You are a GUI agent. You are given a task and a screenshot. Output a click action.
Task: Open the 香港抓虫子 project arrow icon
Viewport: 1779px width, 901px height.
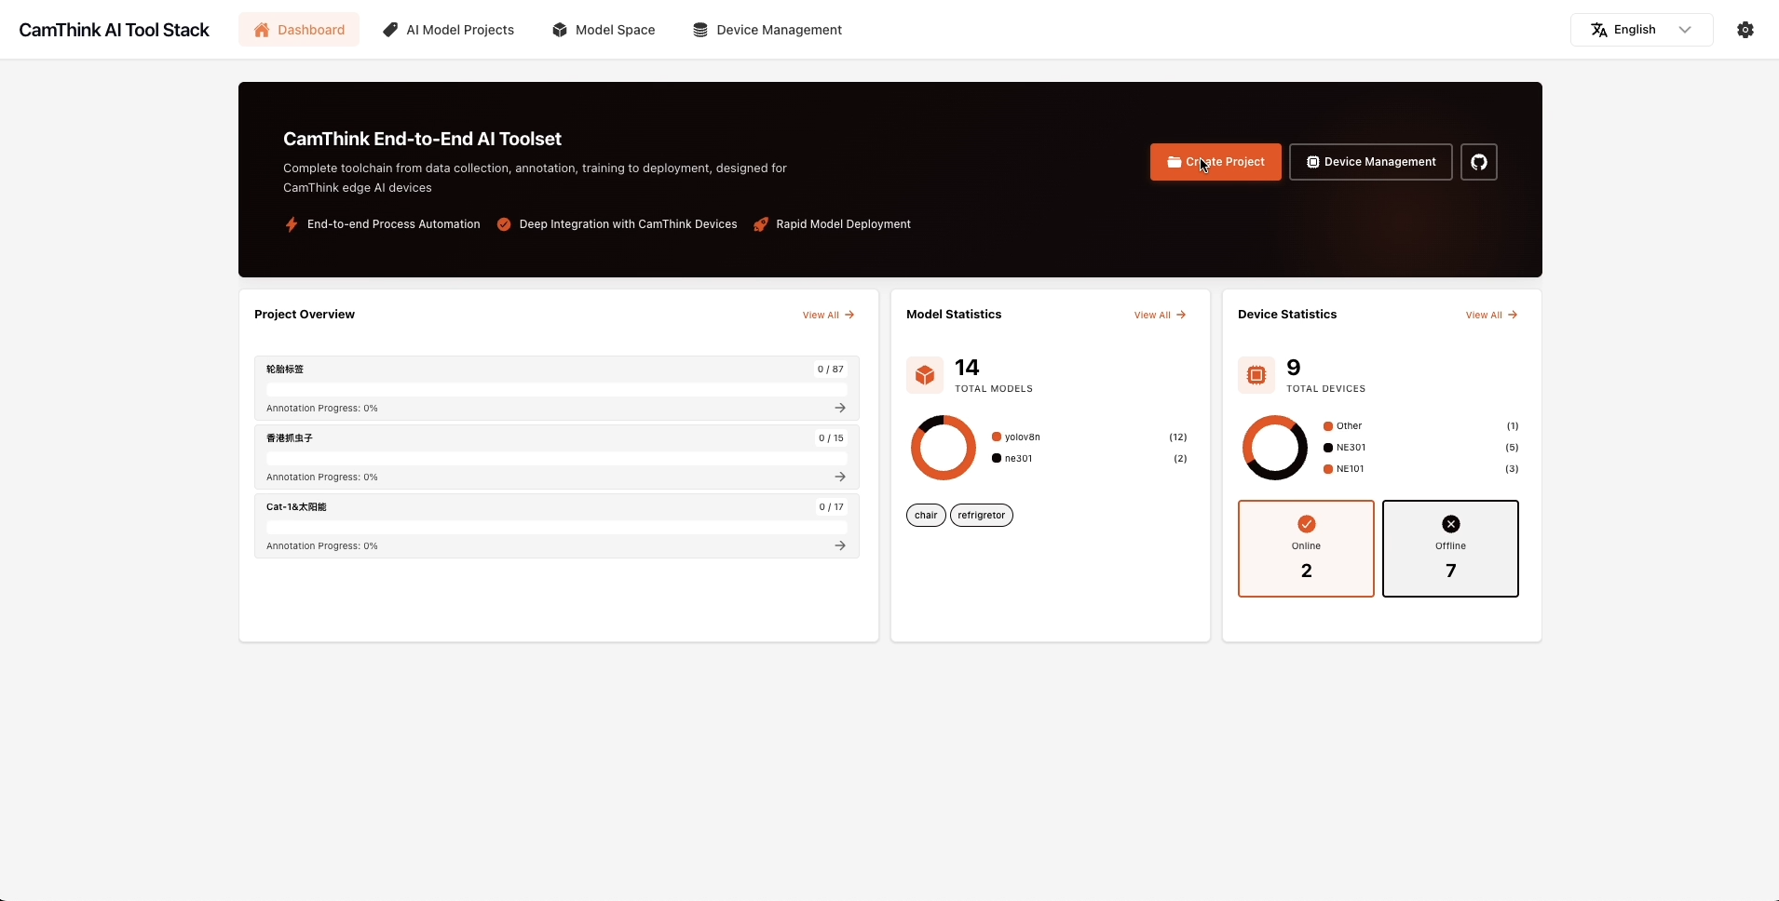pyautogui.click(x=840, y=477)
